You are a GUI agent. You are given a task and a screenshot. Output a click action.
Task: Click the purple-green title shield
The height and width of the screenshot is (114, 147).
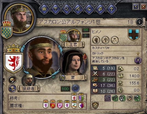coord(81,97)
